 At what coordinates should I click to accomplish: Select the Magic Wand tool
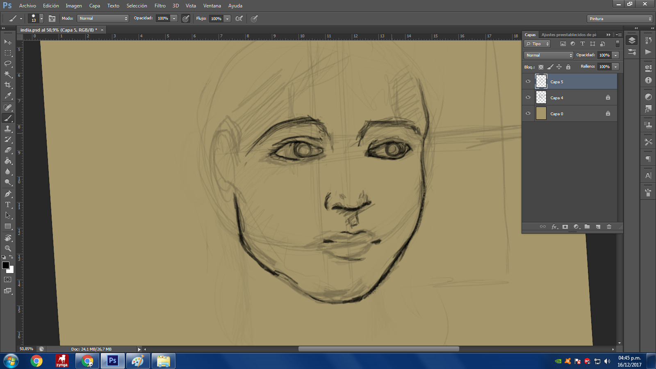(x=8, y=74)
